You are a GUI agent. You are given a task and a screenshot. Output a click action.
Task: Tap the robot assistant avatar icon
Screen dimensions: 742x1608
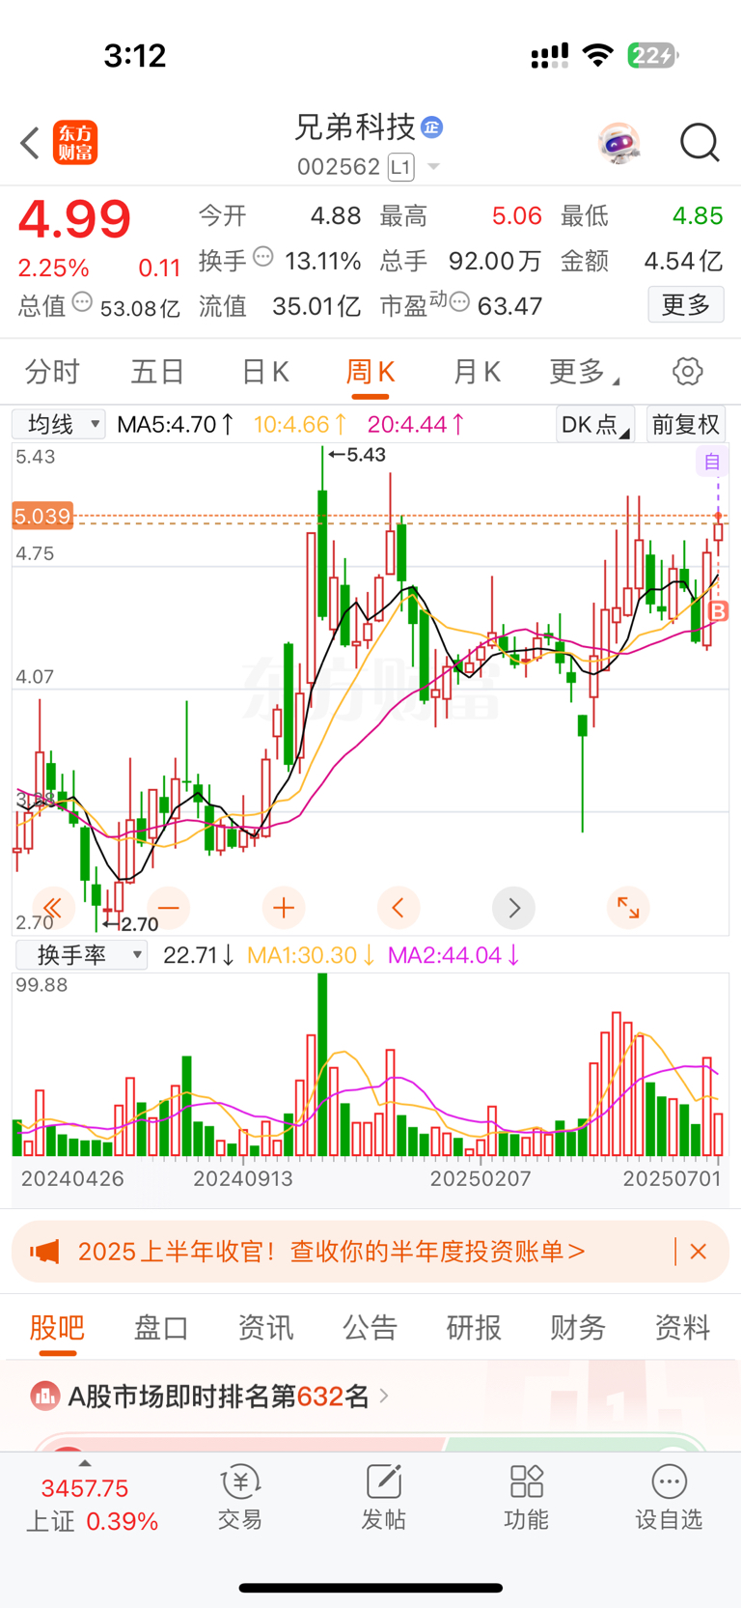coord(618,144)
